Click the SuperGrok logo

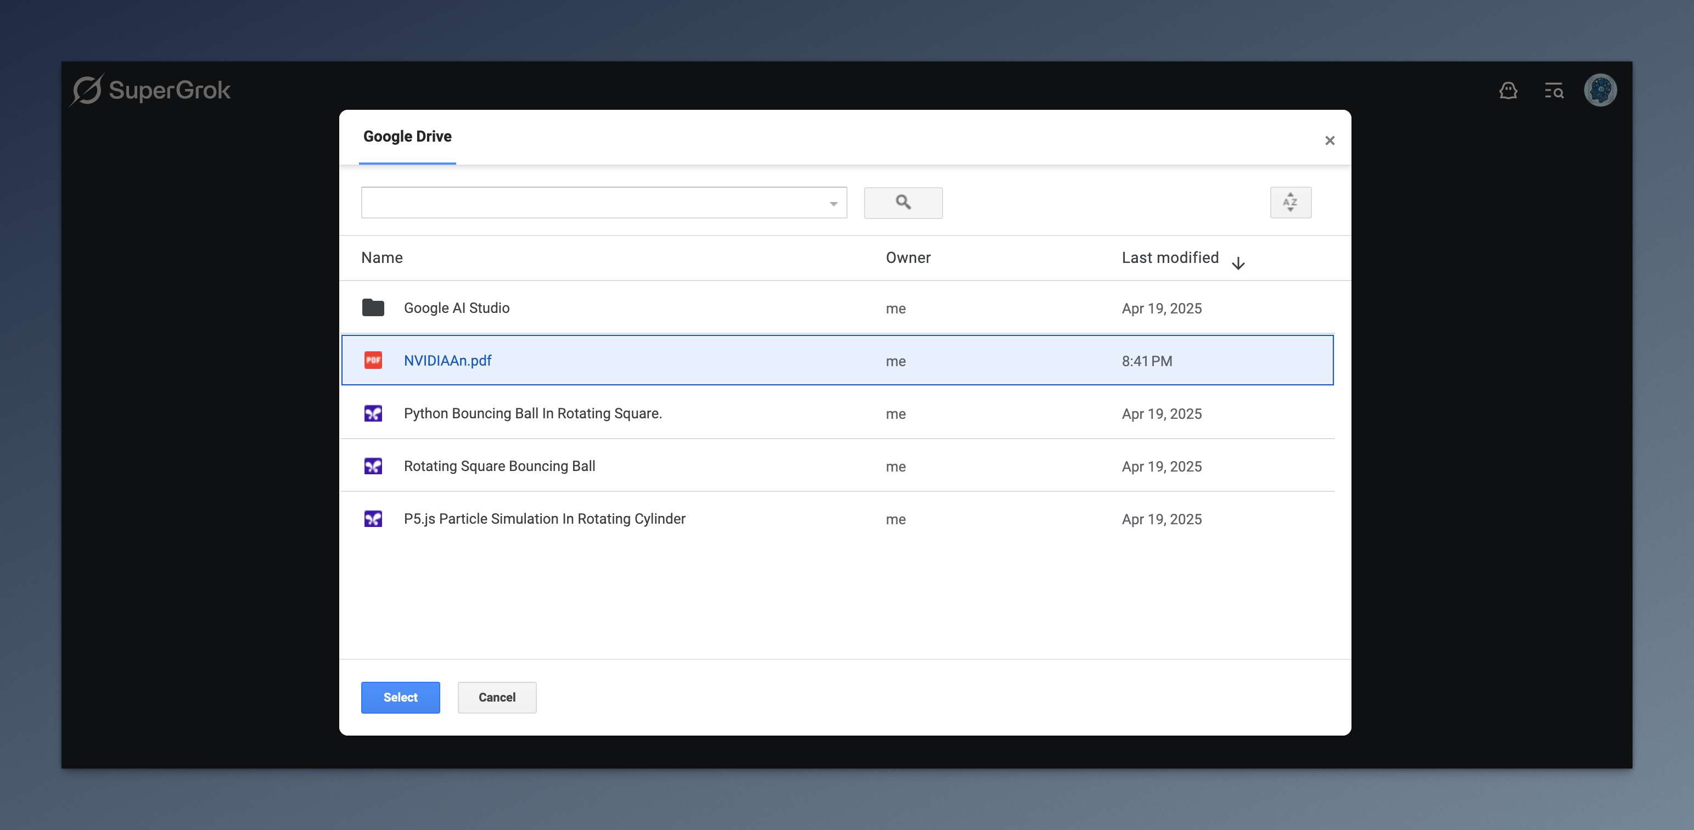[x=152, y=90]
